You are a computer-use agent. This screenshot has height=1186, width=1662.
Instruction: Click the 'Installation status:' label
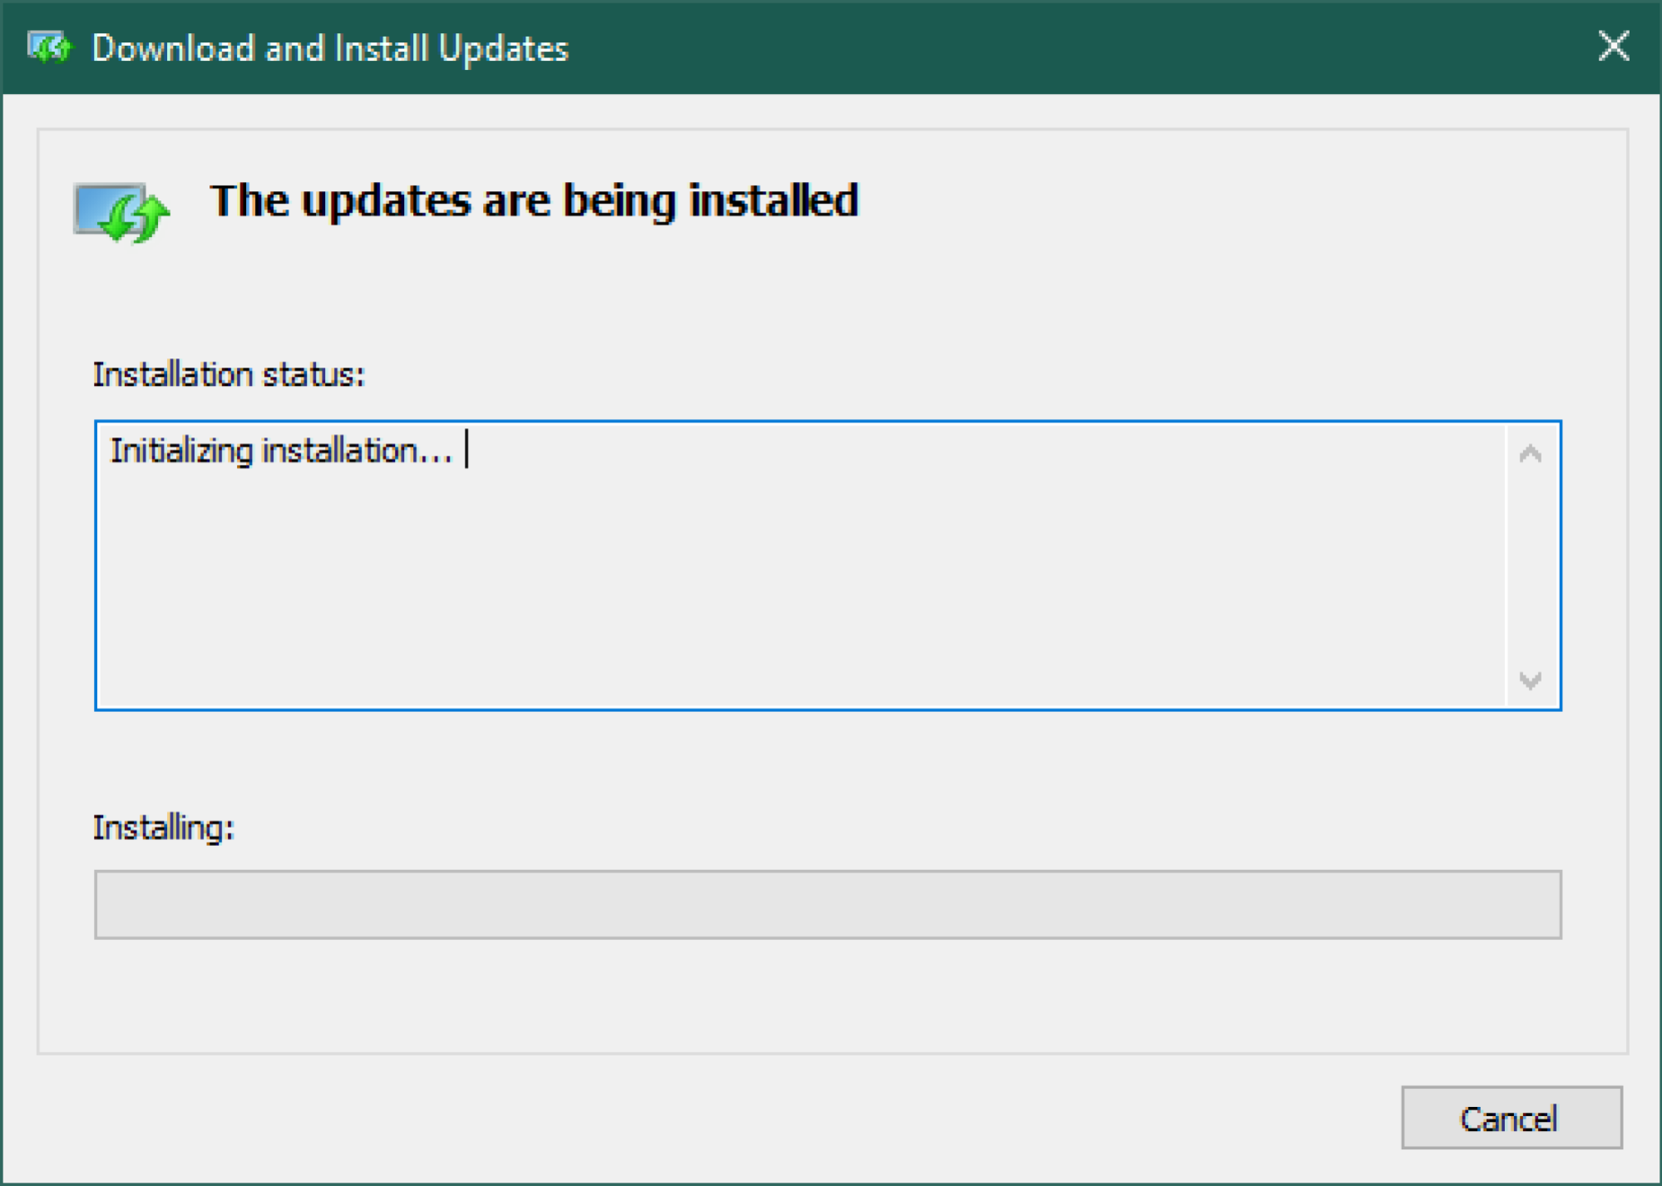pos(229,374)
